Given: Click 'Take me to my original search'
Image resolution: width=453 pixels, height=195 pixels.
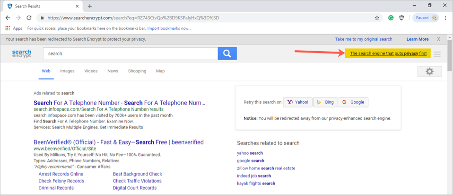Looking at the screenshot, I should point(364,39).
